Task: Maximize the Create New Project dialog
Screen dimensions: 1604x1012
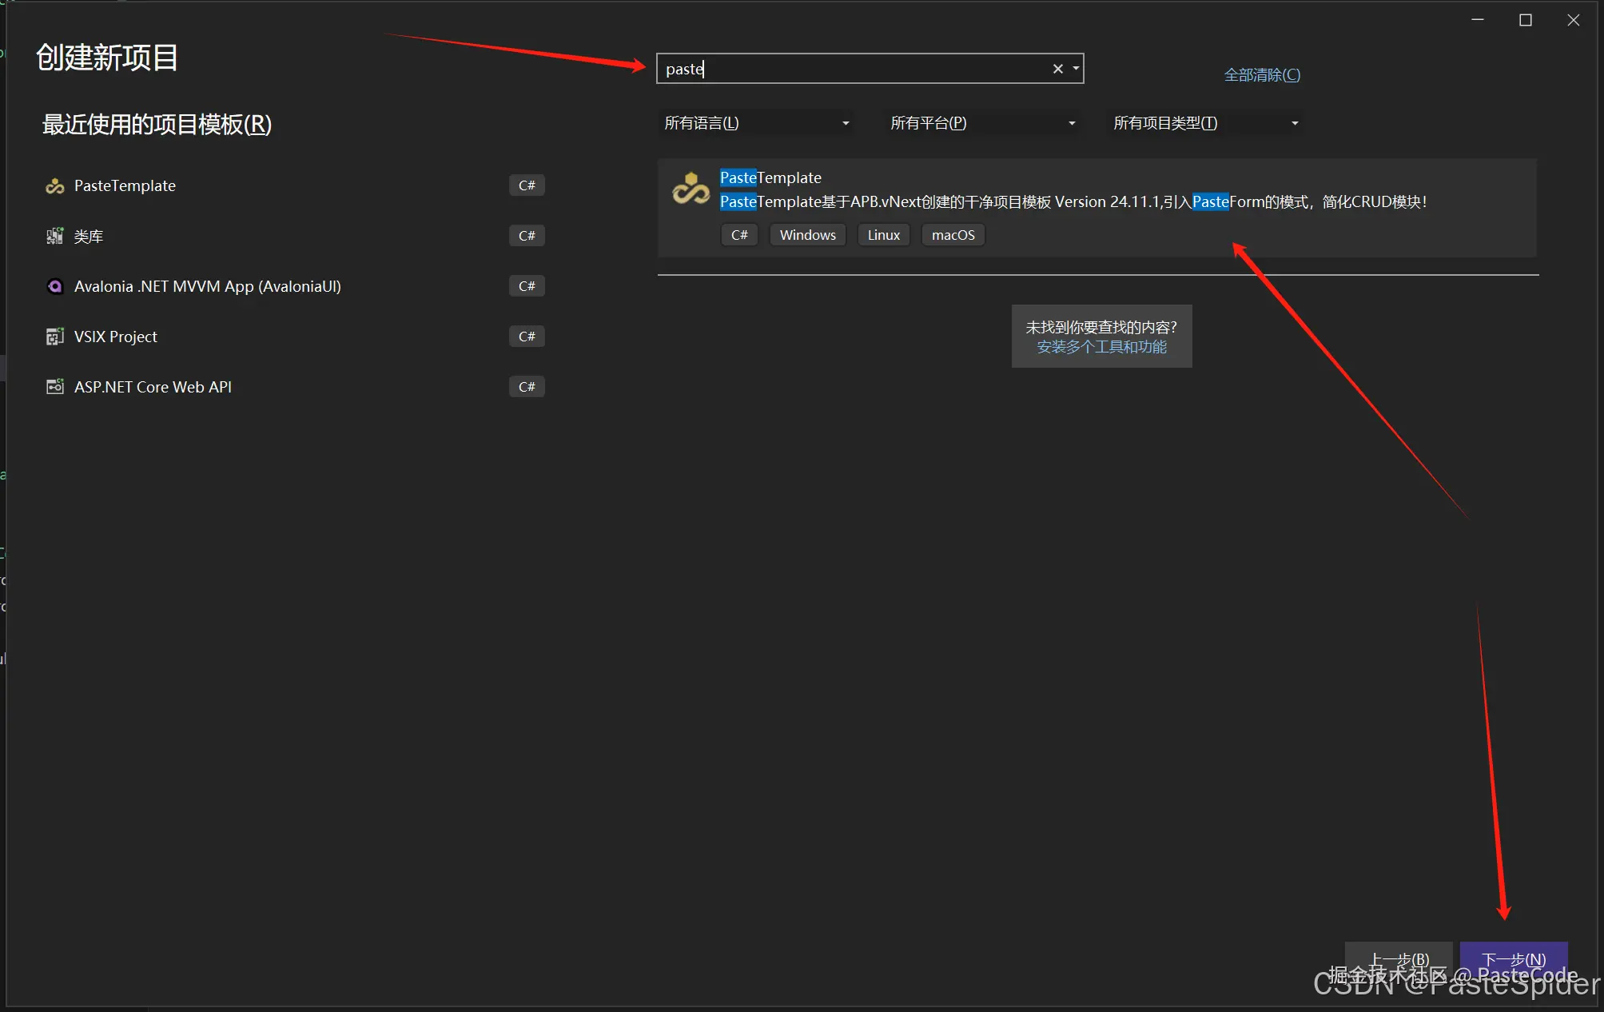Action: (x=1525, y=21)
